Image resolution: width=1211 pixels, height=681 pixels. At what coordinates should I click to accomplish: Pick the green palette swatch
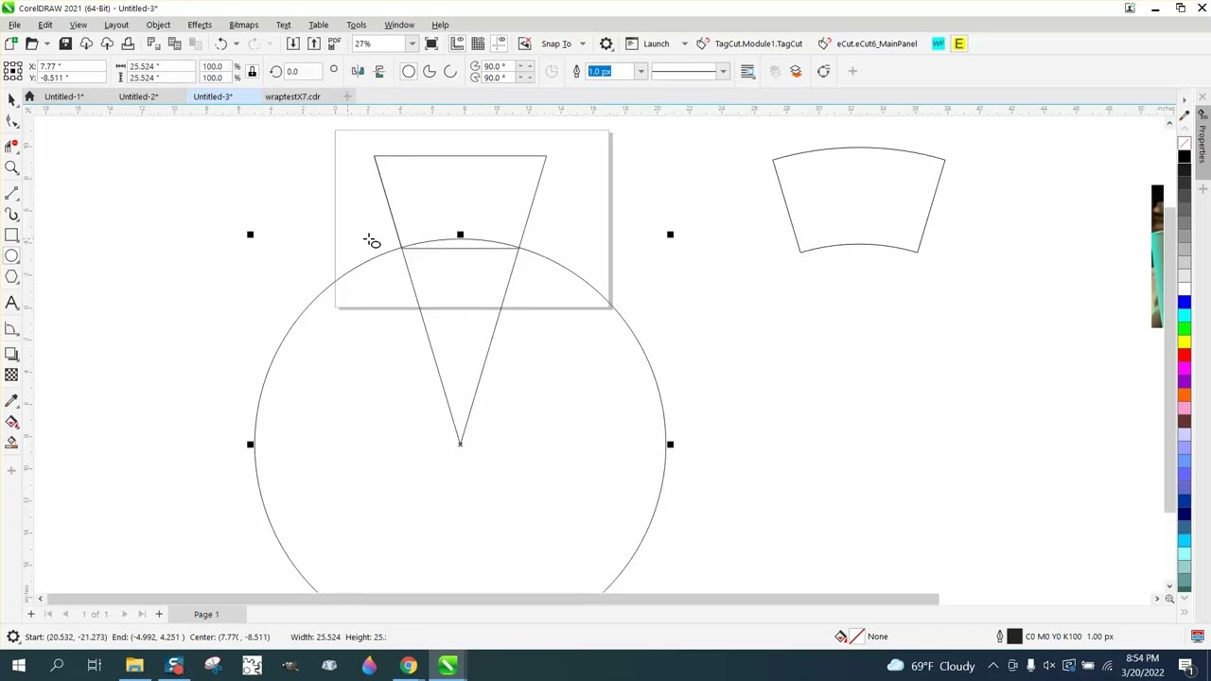click(x=1184, y=327)
